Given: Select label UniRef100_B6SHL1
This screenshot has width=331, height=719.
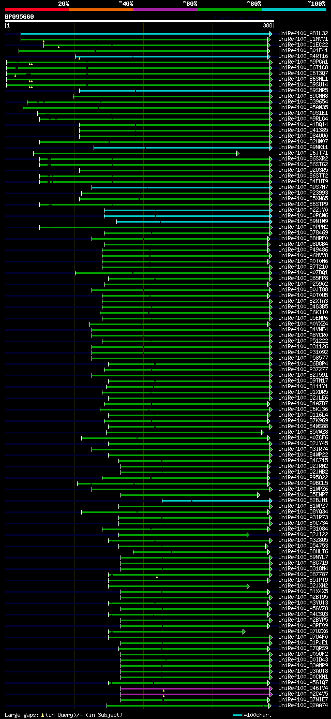Looking at the screenshot, I should [303, 79].
